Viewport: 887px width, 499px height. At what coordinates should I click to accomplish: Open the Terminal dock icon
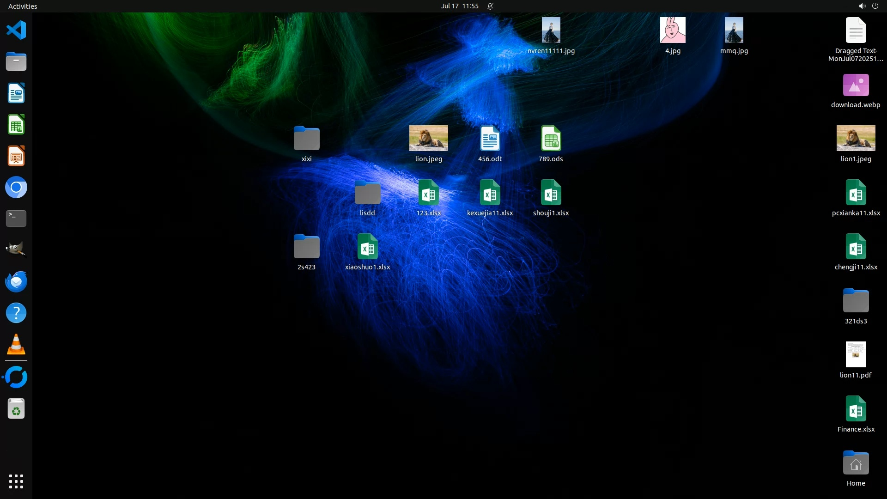point(16,219)
